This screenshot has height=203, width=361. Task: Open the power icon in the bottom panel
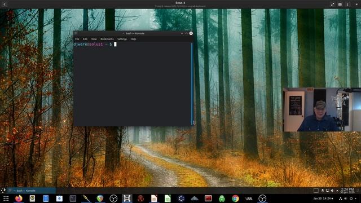click(351, 198)
